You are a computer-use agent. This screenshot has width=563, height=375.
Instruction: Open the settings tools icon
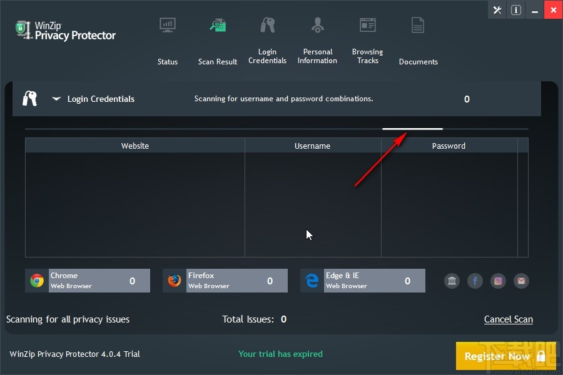point(497,10)
